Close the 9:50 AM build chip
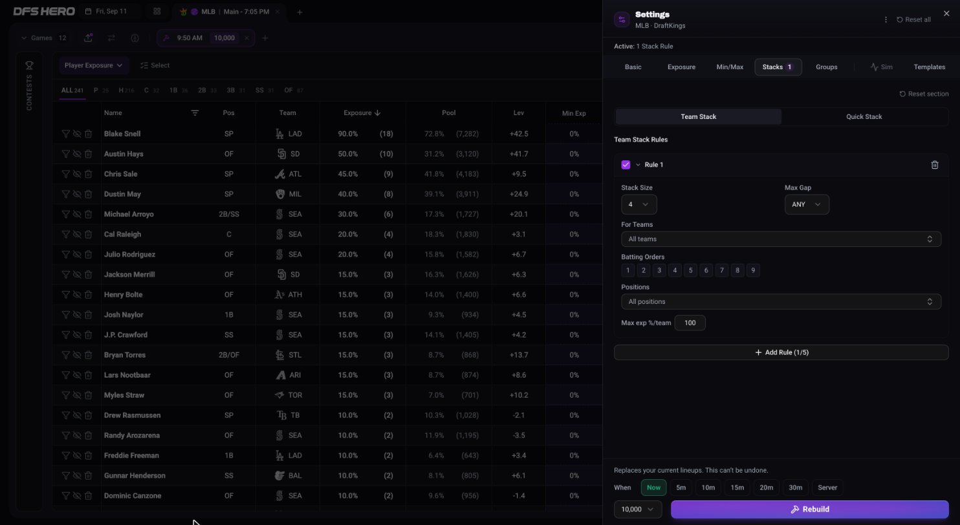The image size is (960, 525). coord(246,38)
